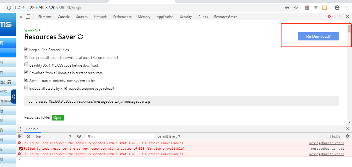The image size is (352, 167).
Task: Click the live expression eye icon
Action: point(79,136)
